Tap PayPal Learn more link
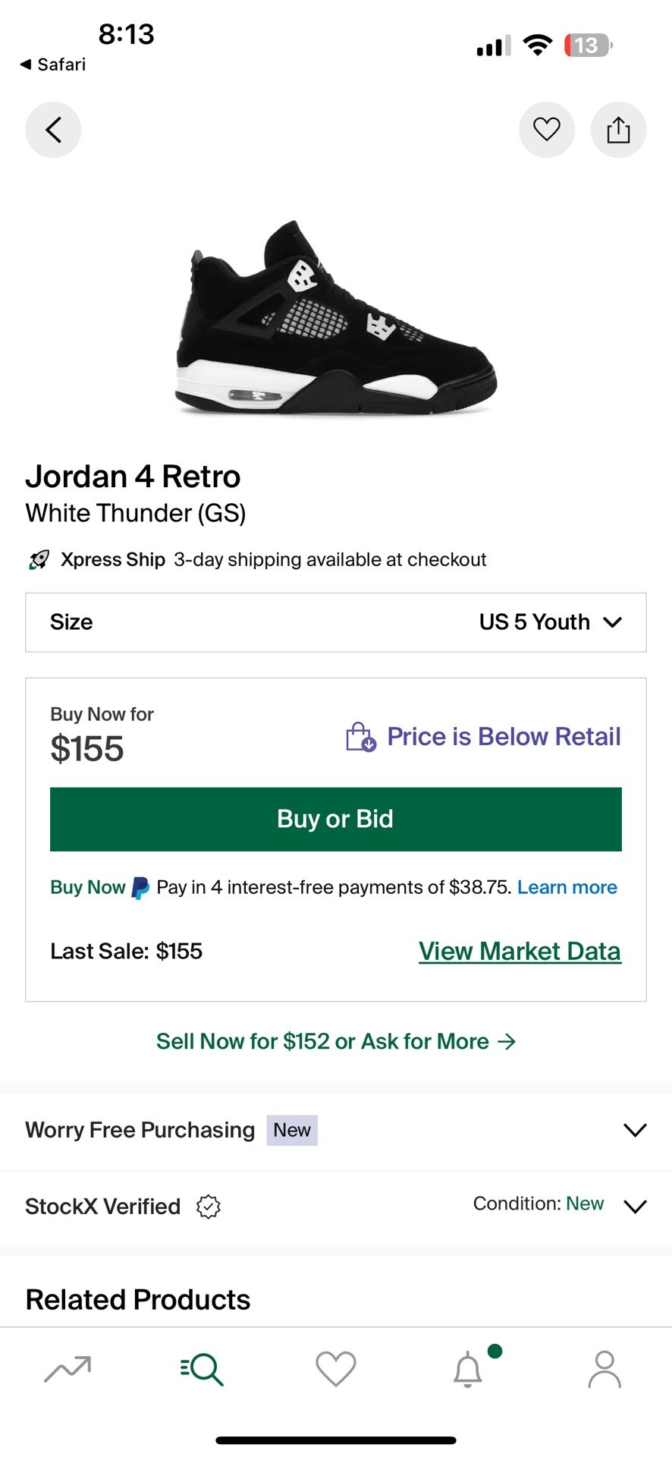This screenshot has width=672, height=1457. pyautogui.click(x=567, y=887)
